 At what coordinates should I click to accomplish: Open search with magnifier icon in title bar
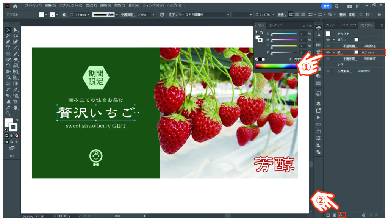point(337,6)
